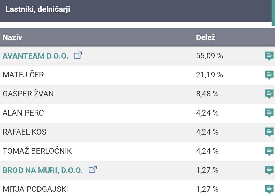The height and width of the screenshot is (195, 275).
Task: Follow the BROD NA MURI, D.O.O. link
Action: [x=43, y=170]
